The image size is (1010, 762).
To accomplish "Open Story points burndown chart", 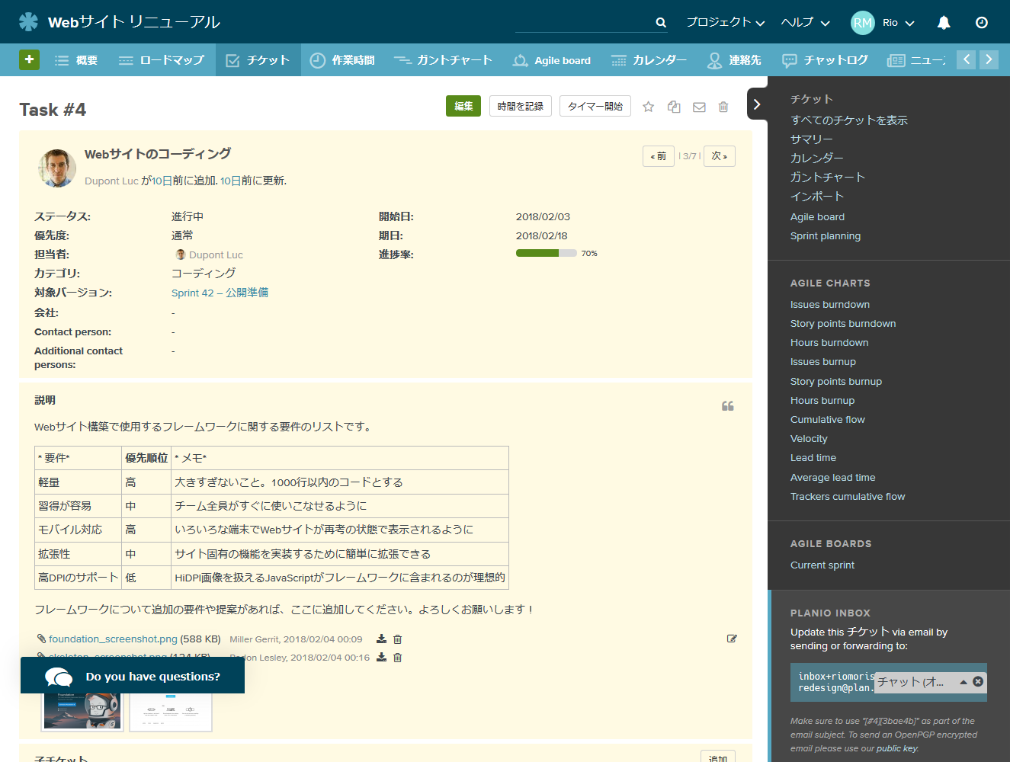I will [843, 324].
